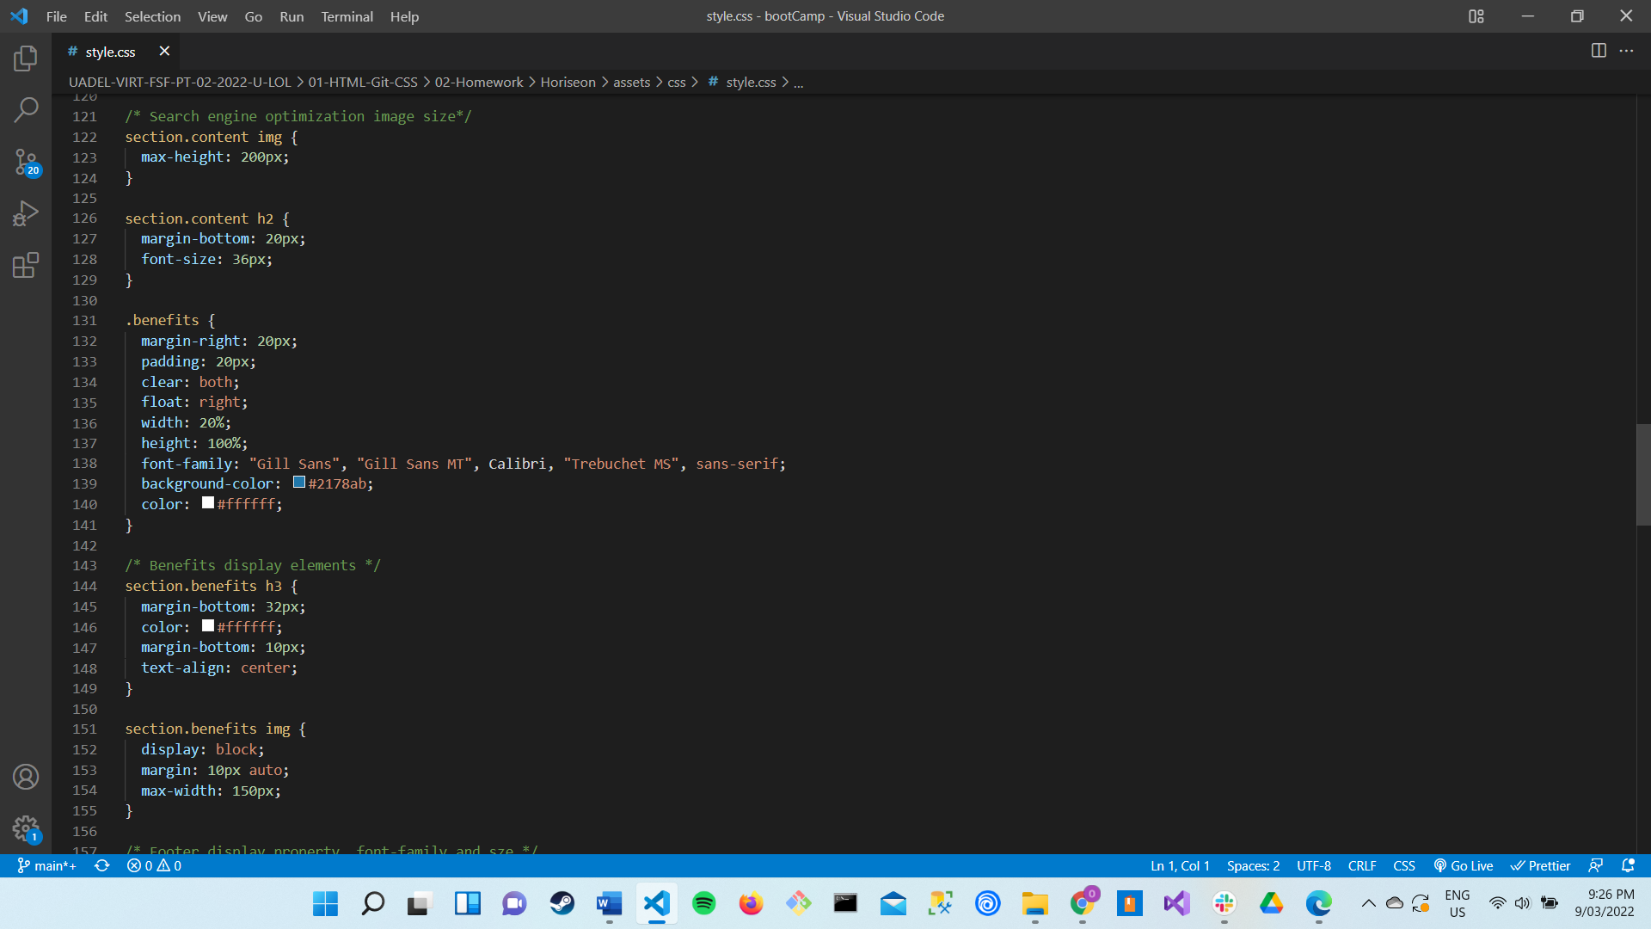
Task: Open the Run and Debug view
Action: click(x=25, y=213)
